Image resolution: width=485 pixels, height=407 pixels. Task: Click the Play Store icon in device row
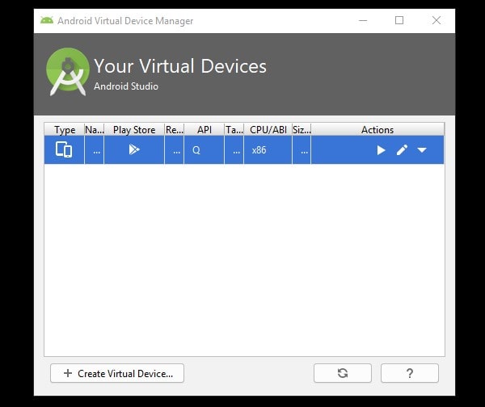[x=134, y=149]
